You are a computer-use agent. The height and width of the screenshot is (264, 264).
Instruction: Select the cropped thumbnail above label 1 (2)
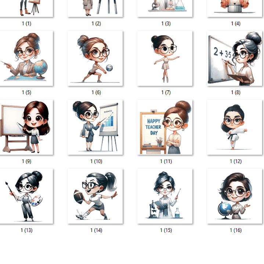95,8
